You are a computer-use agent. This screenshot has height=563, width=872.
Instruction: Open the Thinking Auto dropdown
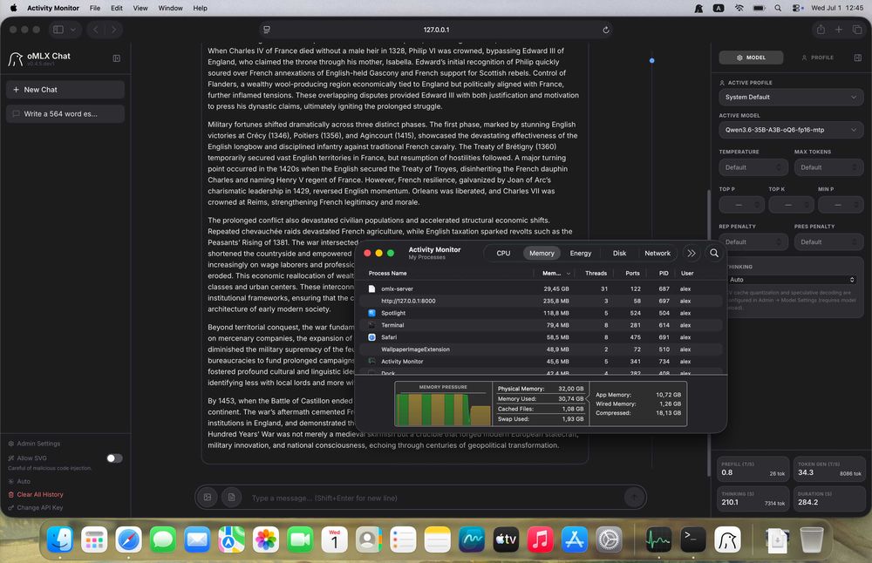[x=792, y=280]
